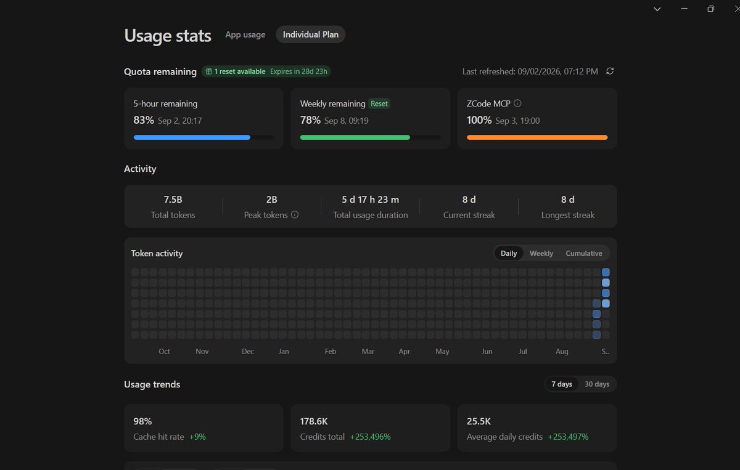Click the Current streak label

tap(469, 215)
